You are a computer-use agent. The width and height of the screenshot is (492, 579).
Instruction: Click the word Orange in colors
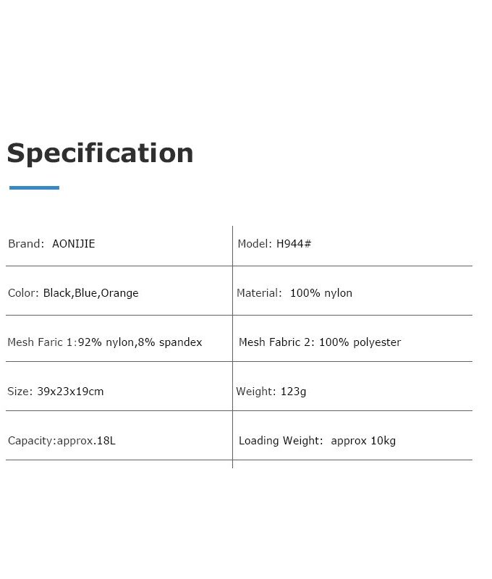(x=119, y=293)
